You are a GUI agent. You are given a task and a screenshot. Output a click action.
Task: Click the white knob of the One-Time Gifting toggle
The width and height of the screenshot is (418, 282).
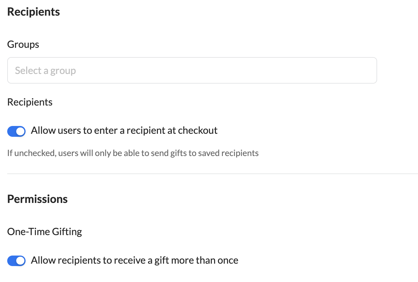(x=20, y=261)
